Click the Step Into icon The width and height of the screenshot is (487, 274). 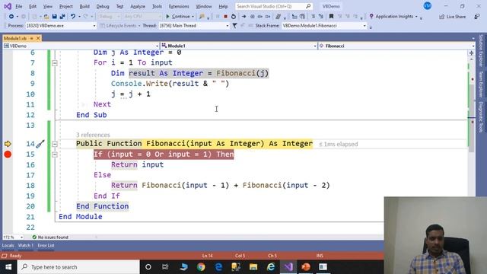pos(252,17)
